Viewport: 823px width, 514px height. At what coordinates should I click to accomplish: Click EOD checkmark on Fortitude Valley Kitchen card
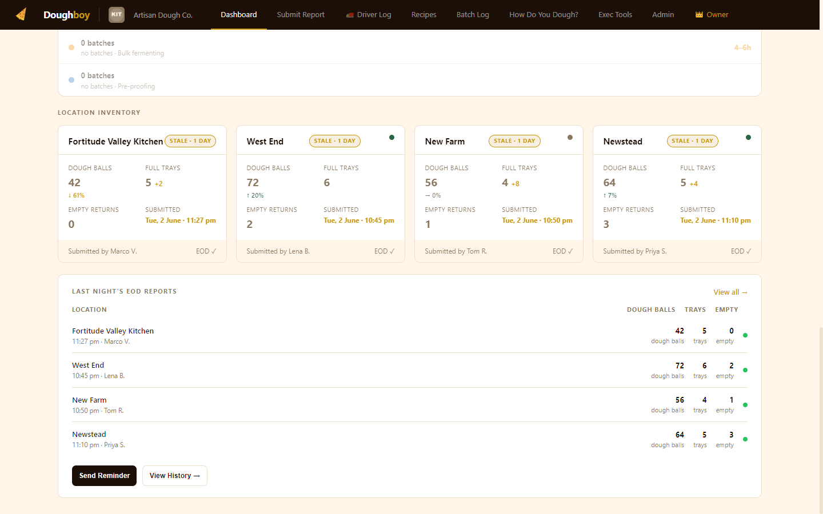coord(206,251)
